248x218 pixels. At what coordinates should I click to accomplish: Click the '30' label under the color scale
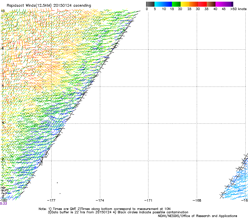198,9
